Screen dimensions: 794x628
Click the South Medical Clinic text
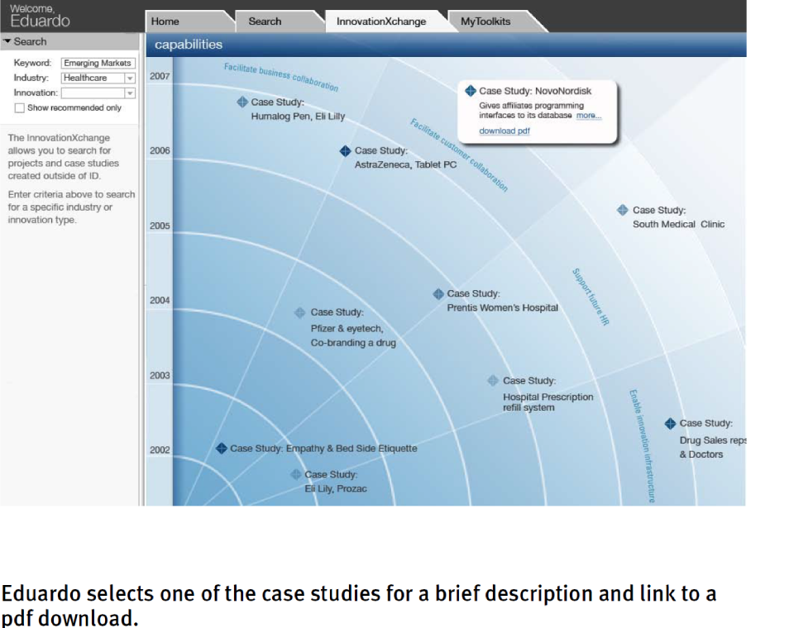[678, 224]
